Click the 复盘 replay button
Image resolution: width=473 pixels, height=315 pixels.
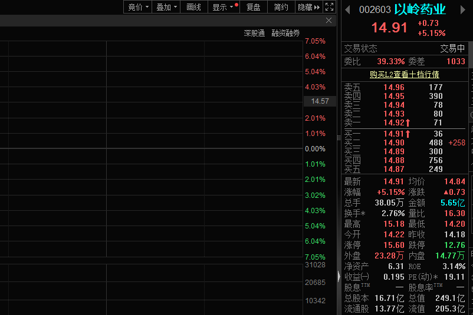point(254,7)
